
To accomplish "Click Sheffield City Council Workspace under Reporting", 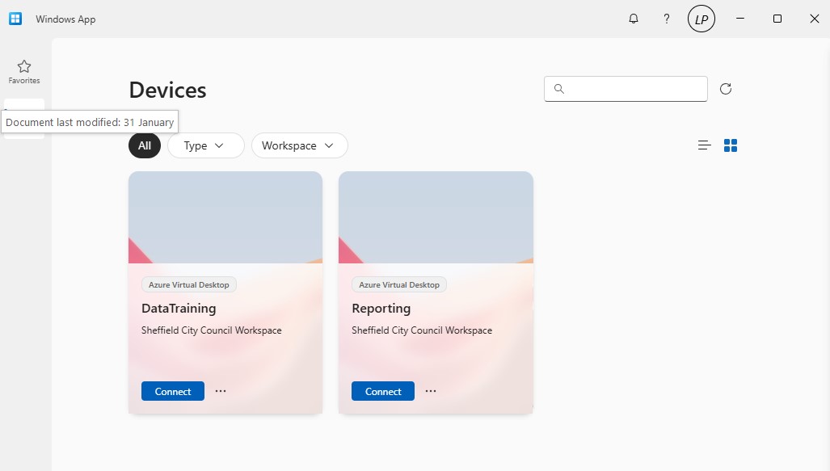I will [422, 330].
